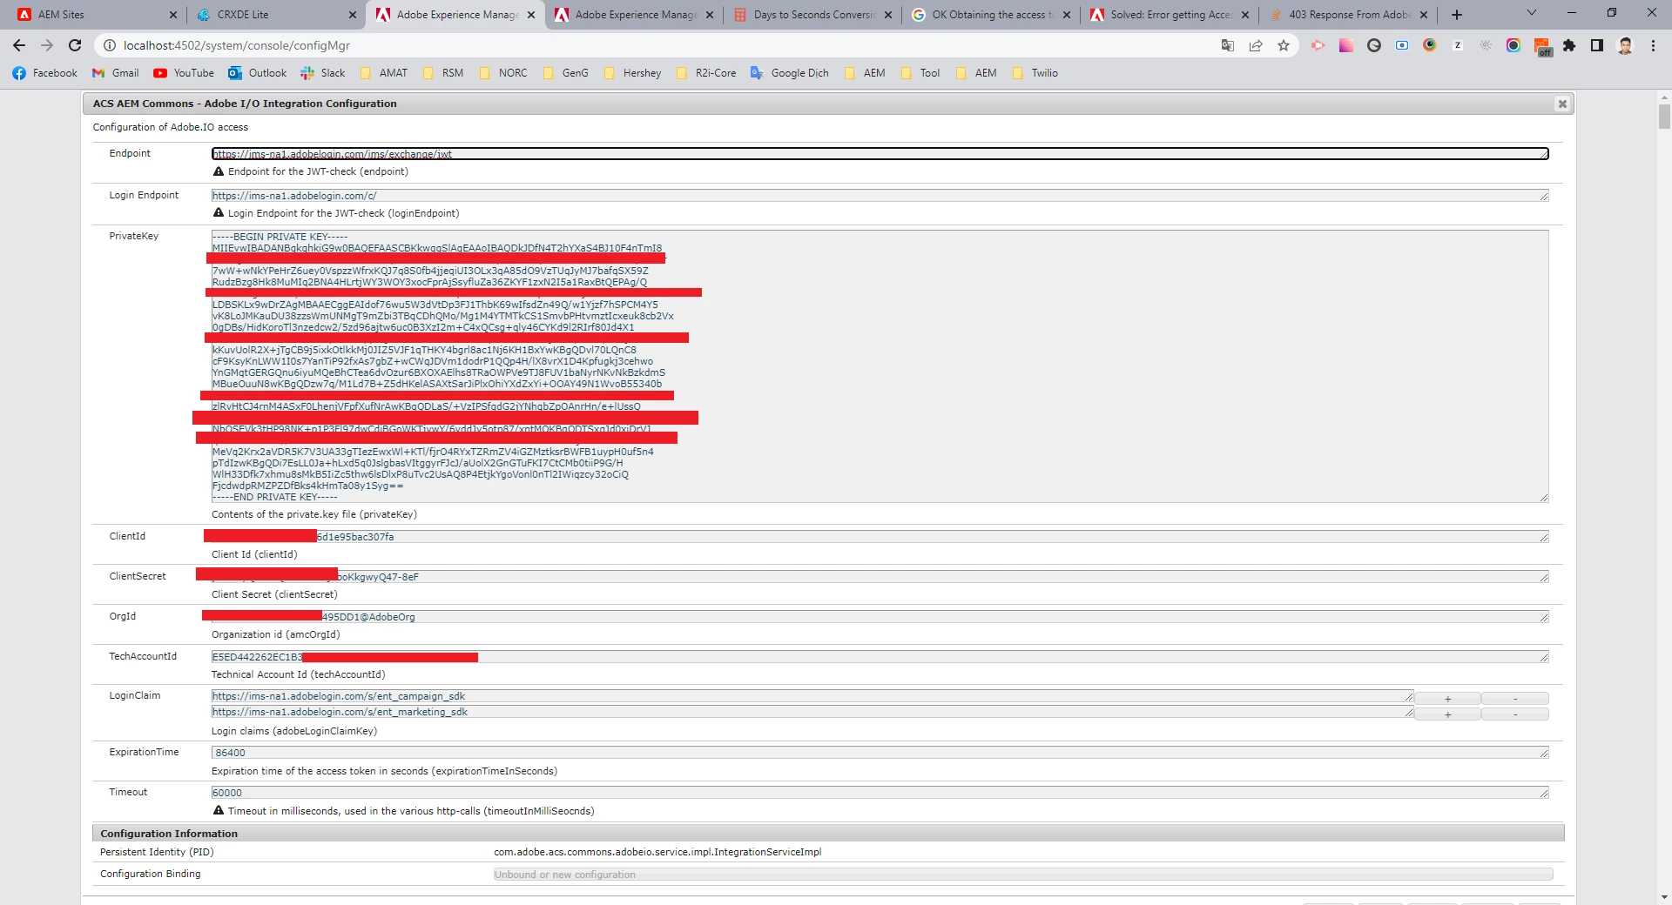Remove the ent_marketing_sdk login claim row
Viewport: 1672px width, 905px height.
(1515, 714)
